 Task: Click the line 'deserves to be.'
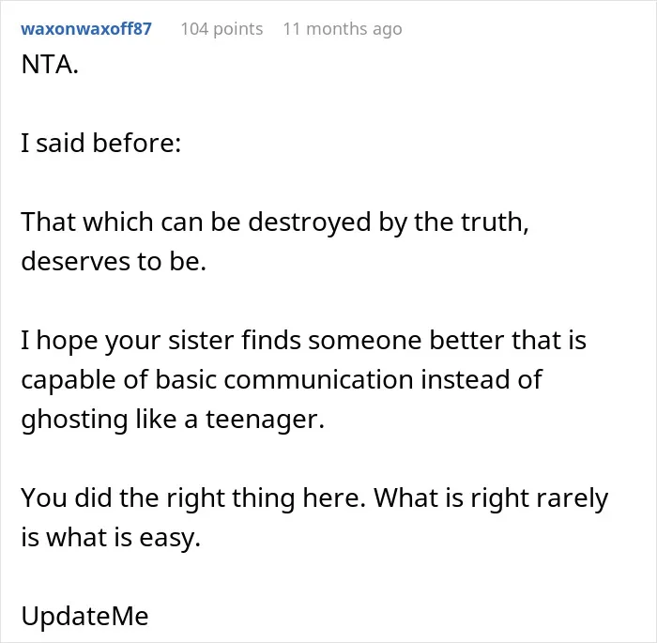(114, 262)
